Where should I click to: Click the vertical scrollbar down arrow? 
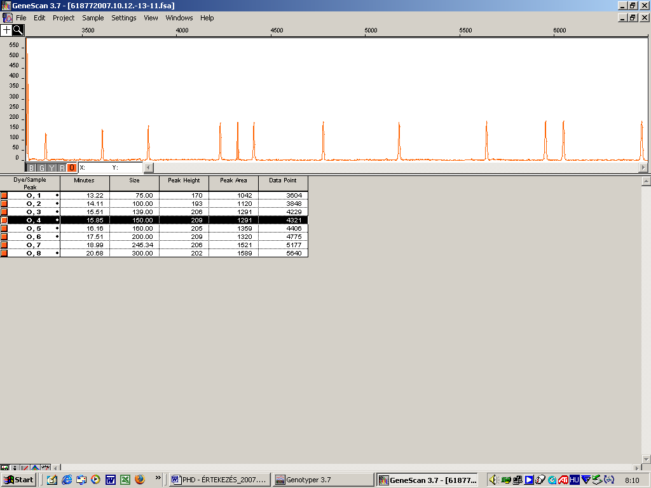point(646,459)
